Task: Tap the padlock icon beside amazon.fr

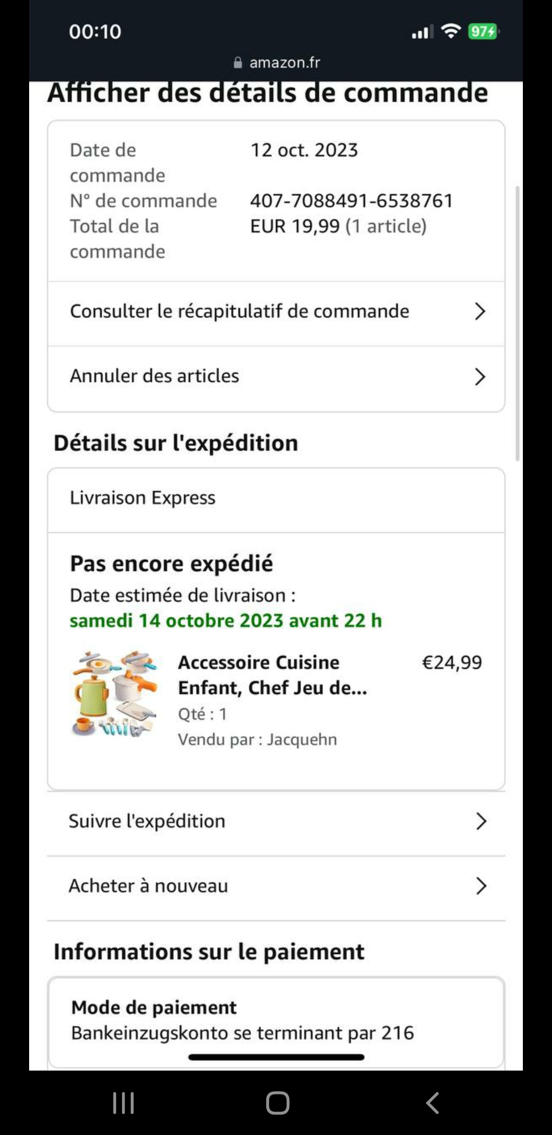Action: tap(238, 62)
